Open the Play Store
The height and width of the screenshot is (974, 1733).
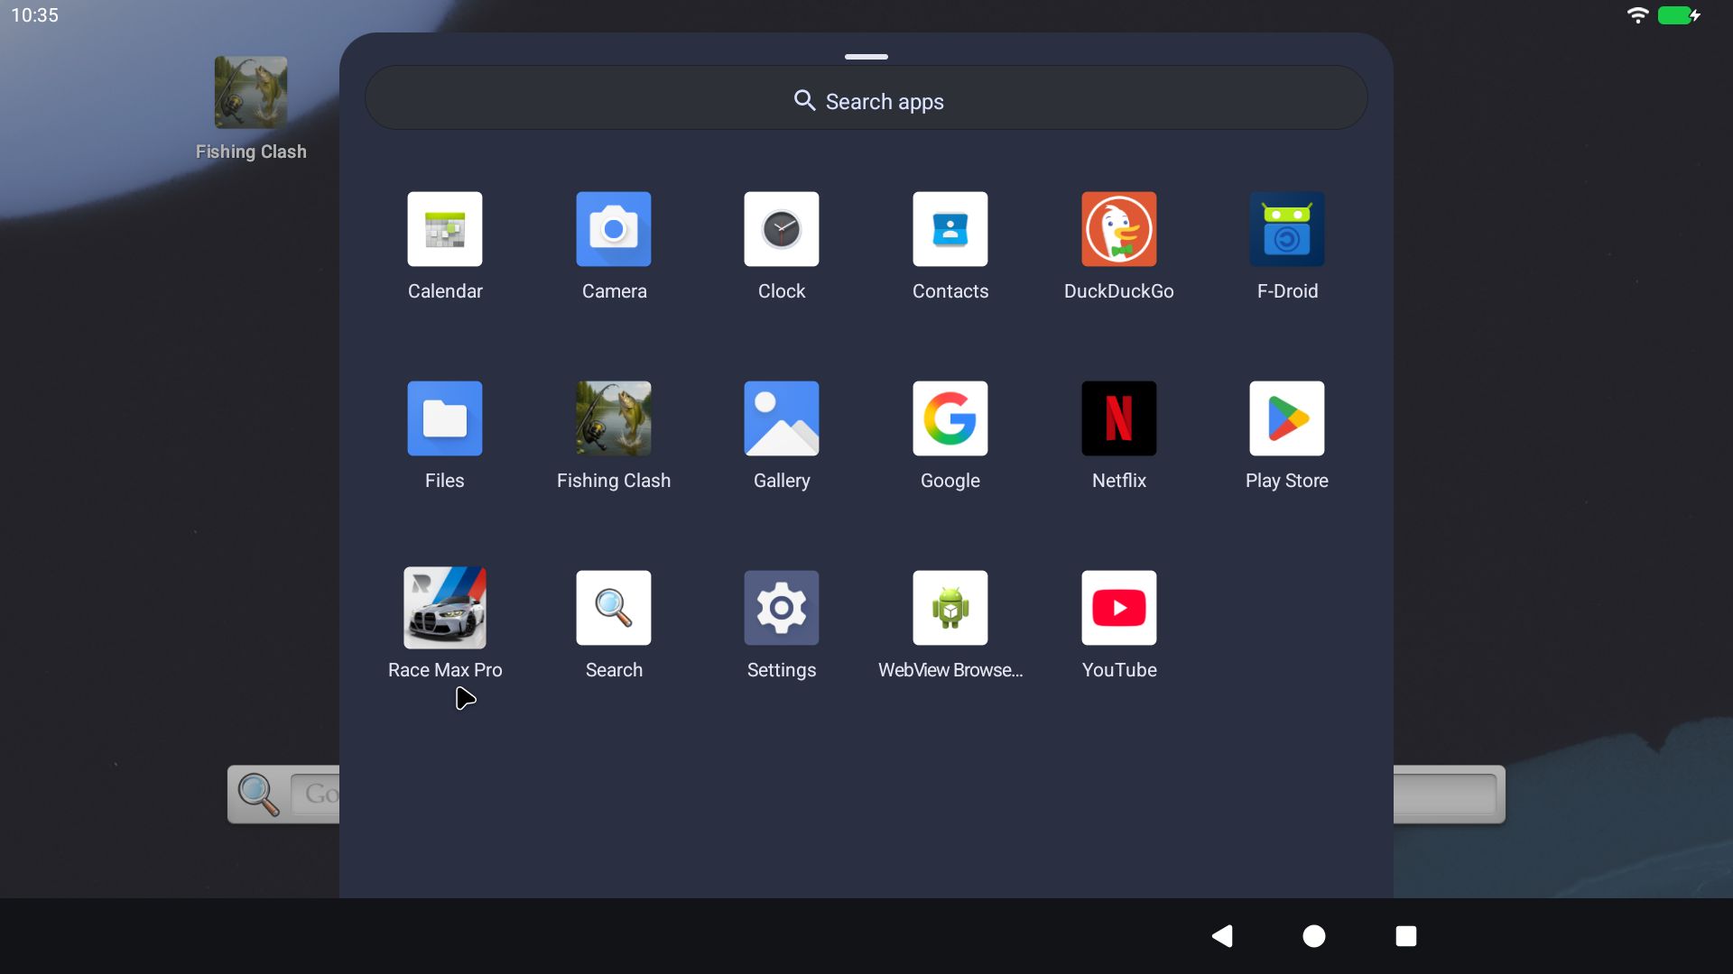1287,418
